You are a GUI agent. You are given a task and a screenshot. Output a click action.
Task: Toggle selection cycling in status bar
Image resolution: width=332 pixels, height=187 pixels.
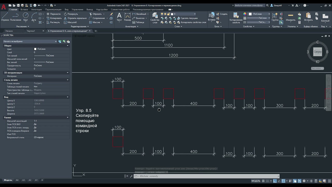tap(295, 181)
